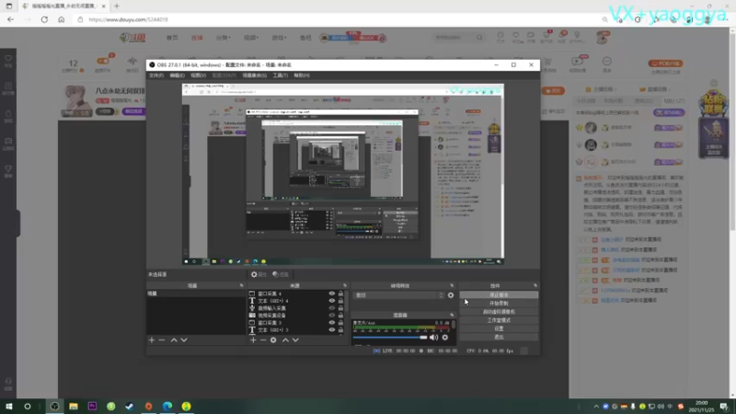
Task: Click the 开始录制 button
Action: click(x=499, y=304)
